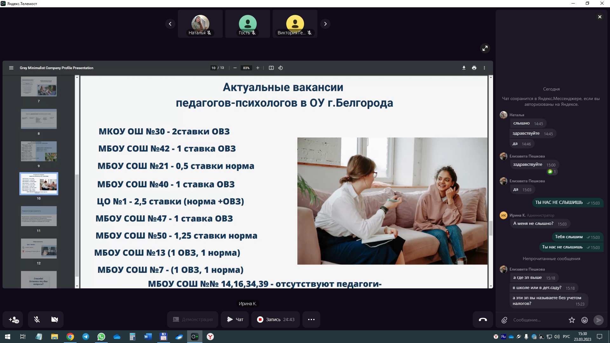Image resolution: width=610 pixels, height=343 pixels.
Task: Click the Чат button
Action: [x=235, y=319]
